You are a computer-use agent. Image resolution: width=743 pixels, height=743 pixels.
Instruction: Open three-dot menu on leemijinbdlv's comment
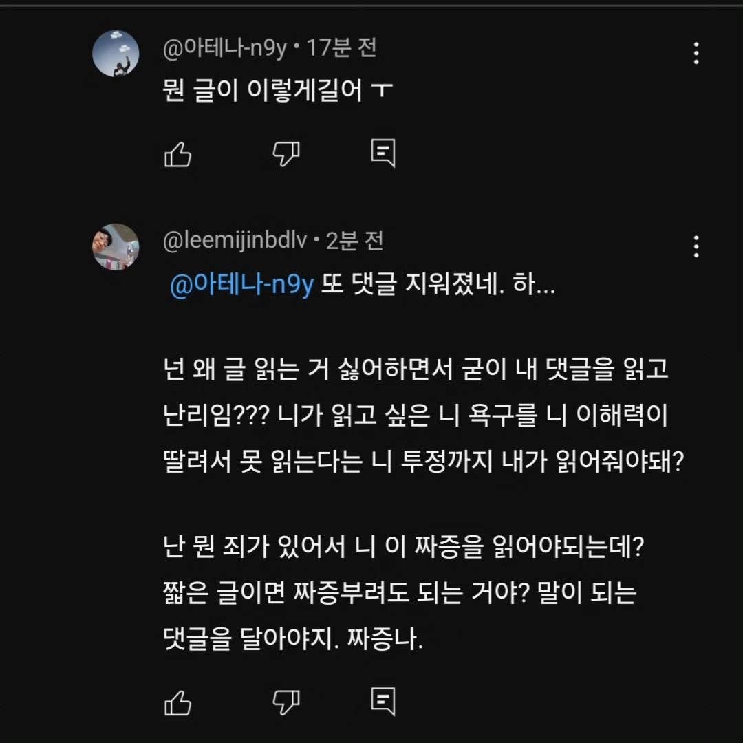pyautogui.click(x=696, y=246)
